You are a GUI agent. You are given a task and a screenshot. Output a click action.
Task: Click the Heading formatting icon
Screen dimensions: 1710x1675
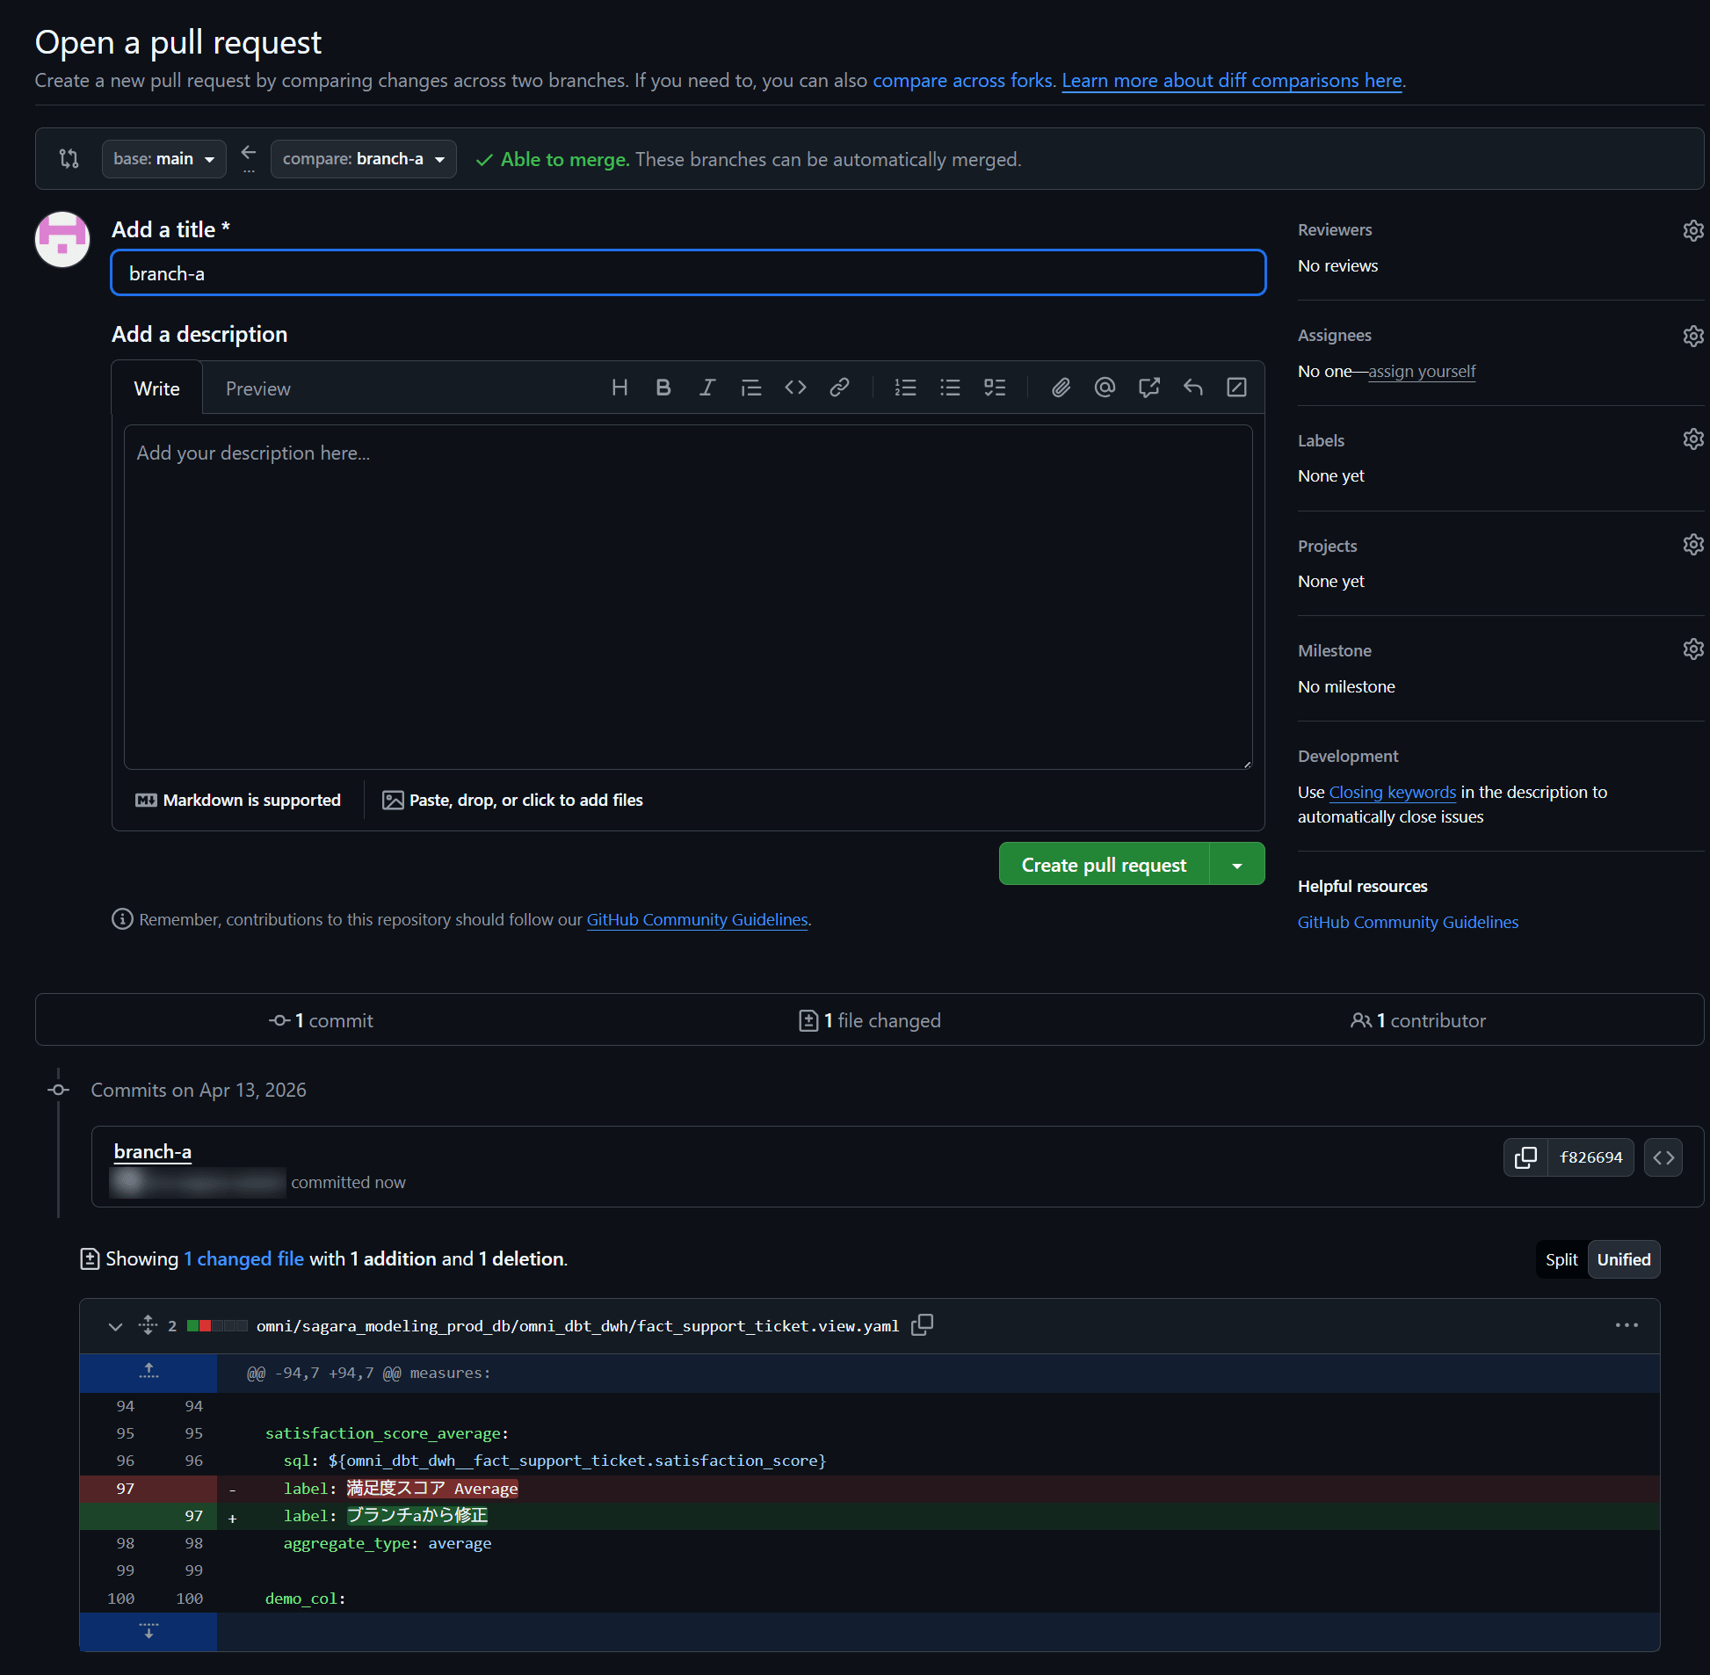(x=620, y=388)
